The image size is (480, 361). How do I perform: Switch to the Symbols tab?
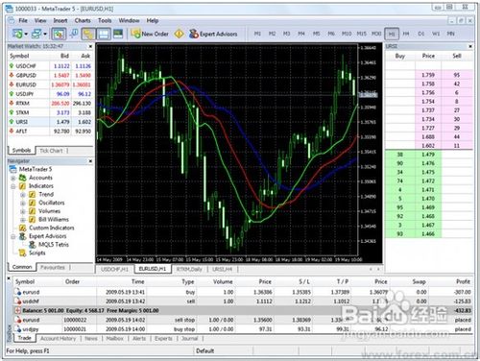[x=22, y=150]
